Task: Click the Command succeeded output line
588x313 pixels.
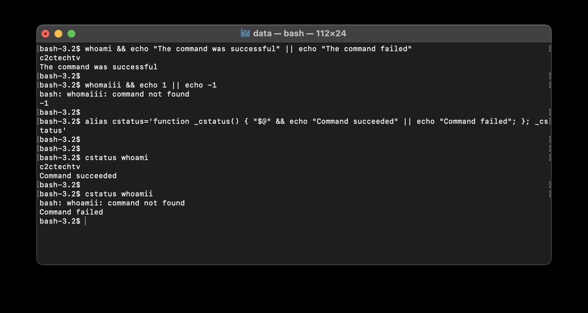Action: tap(78, 176)
